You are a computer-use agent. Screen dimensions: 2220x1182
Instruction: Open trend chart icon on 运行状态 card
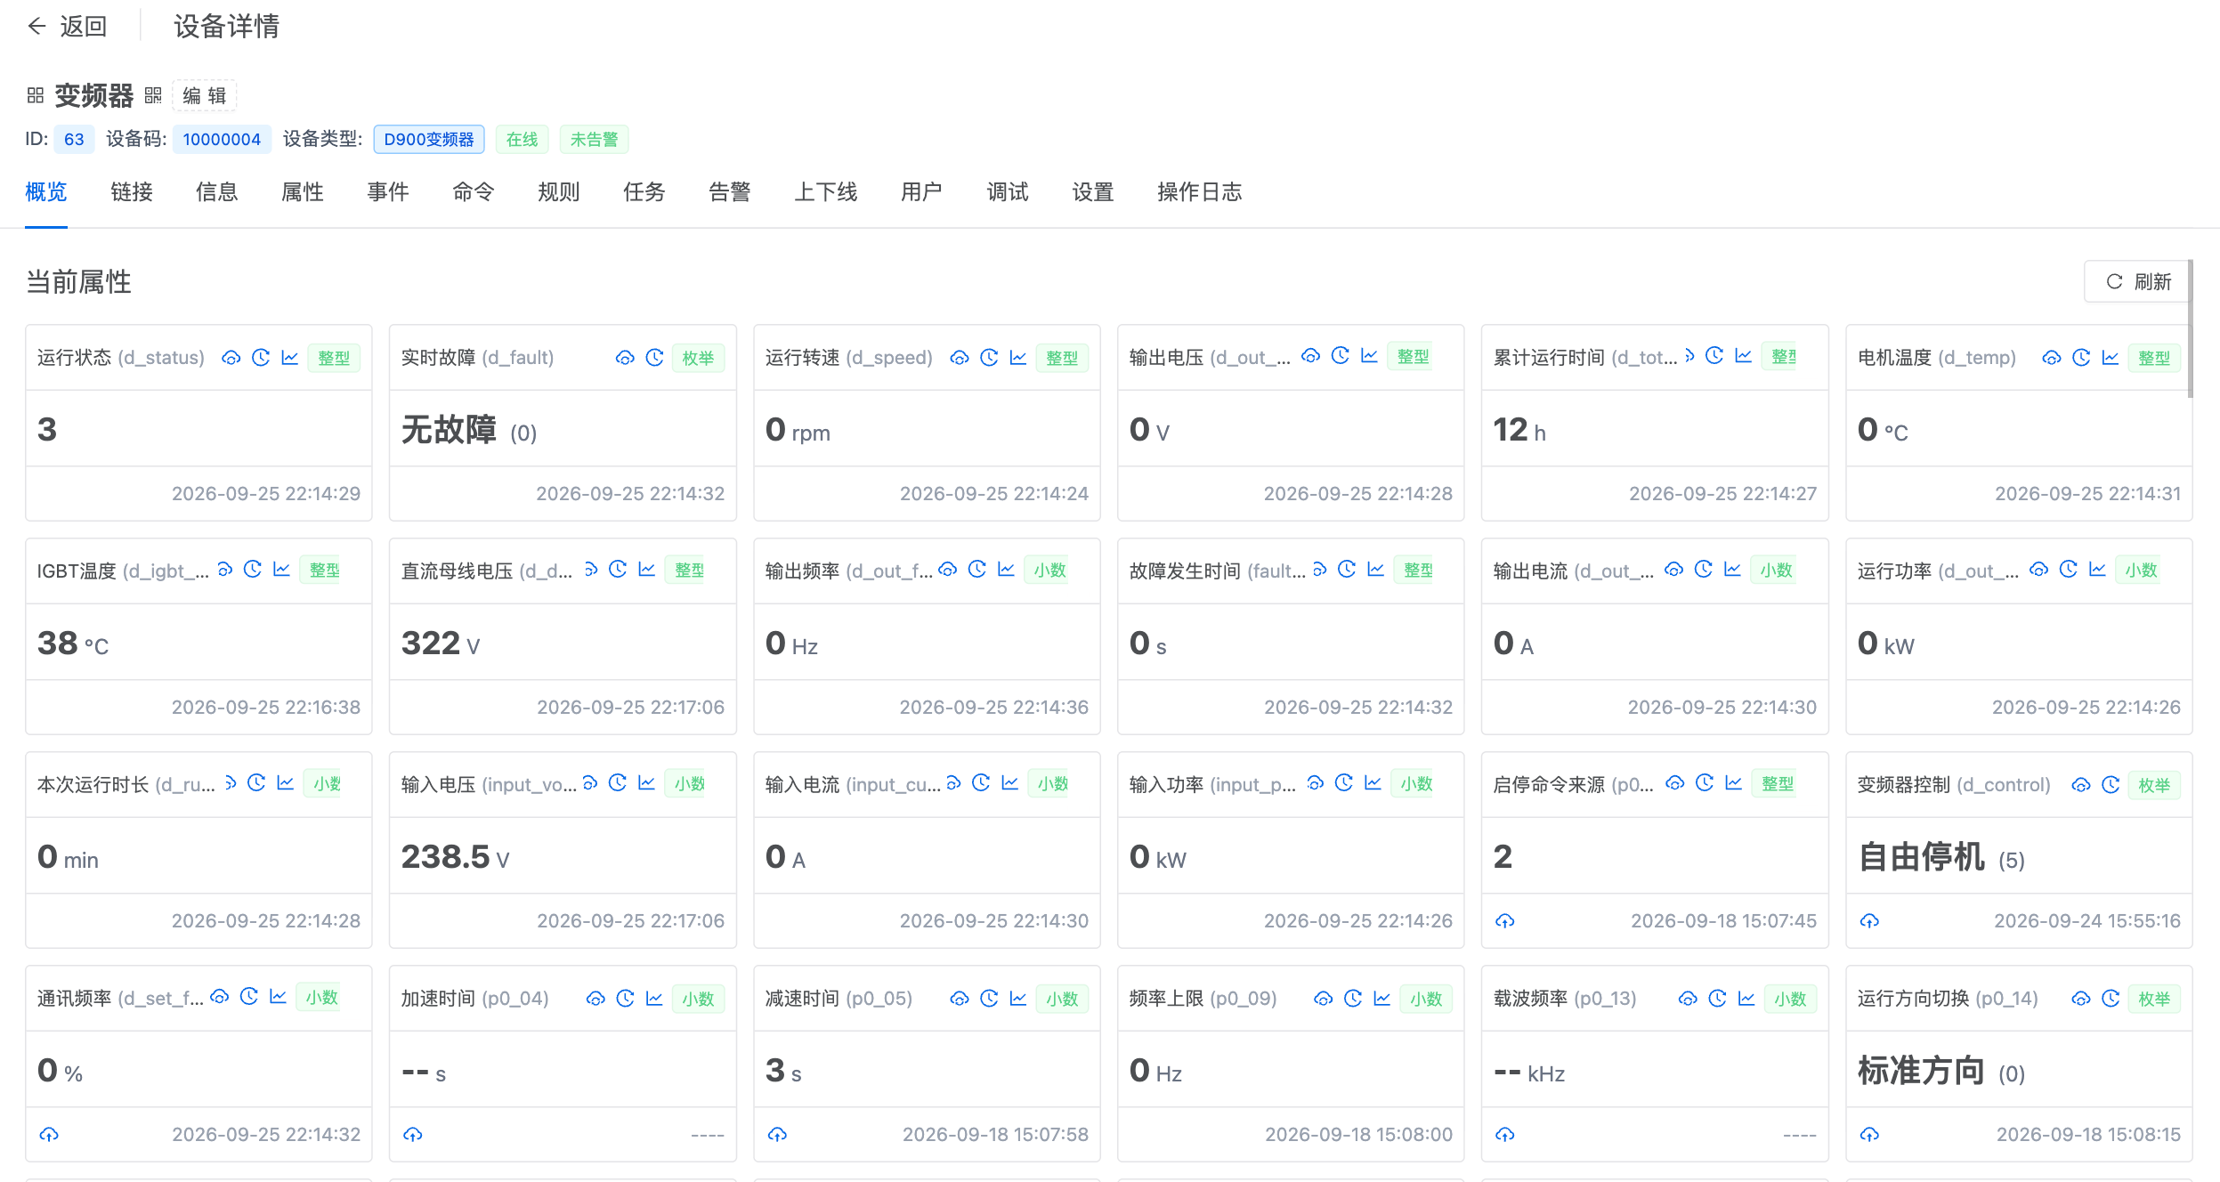click(x=290, y=358)
